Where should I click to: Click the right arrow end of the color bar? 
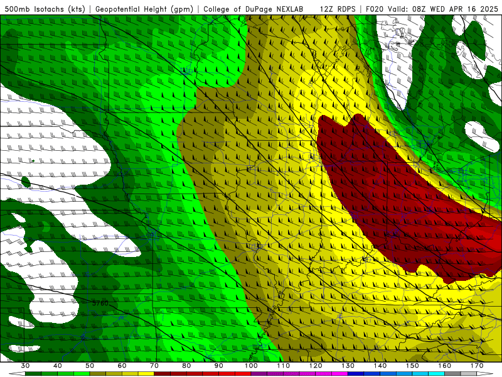[485, 374]
